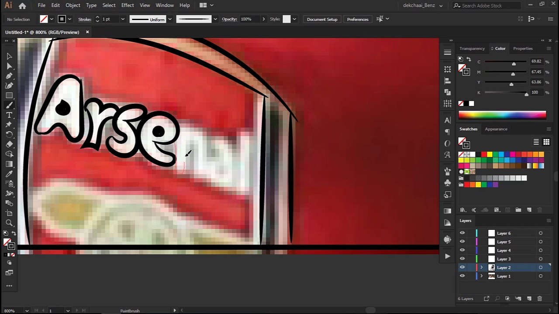
Task: Hide Layer 5 with eye icon
Action: 462,242
